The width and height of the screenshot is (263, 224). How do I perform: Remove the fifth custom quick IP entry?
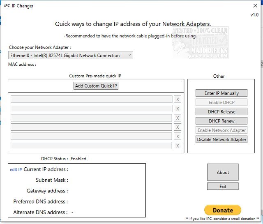[178, 136]
